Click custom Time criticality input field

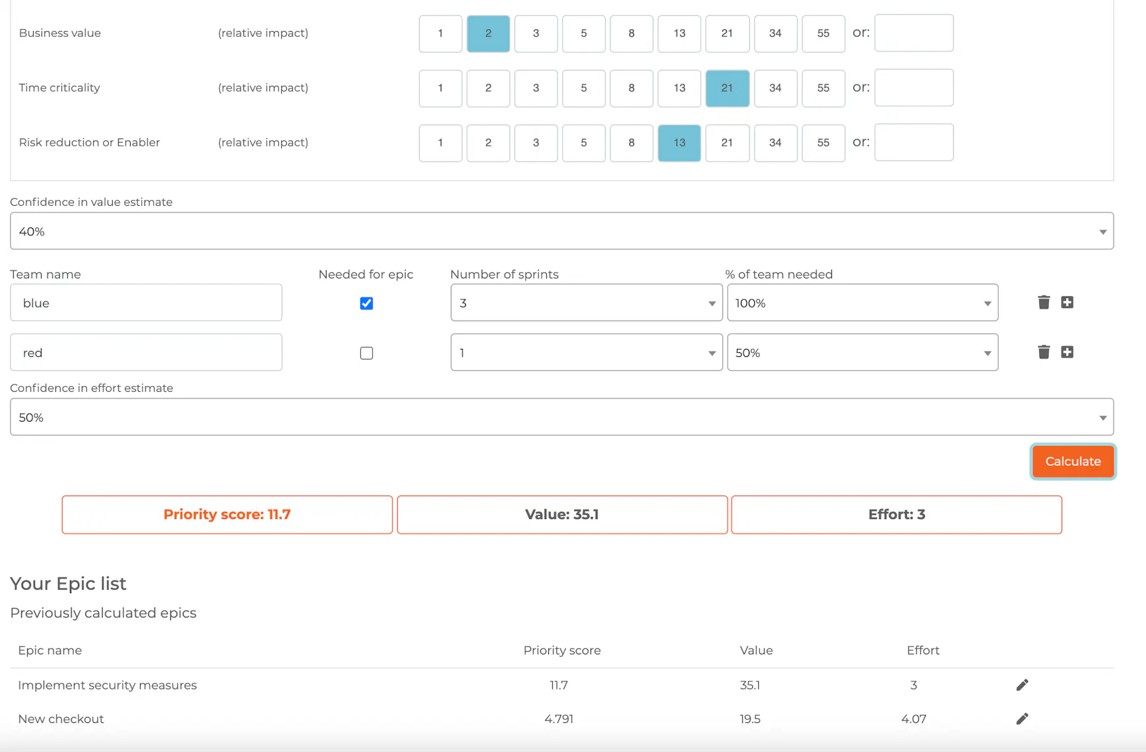pyautogui.click(x=914, y=88)
